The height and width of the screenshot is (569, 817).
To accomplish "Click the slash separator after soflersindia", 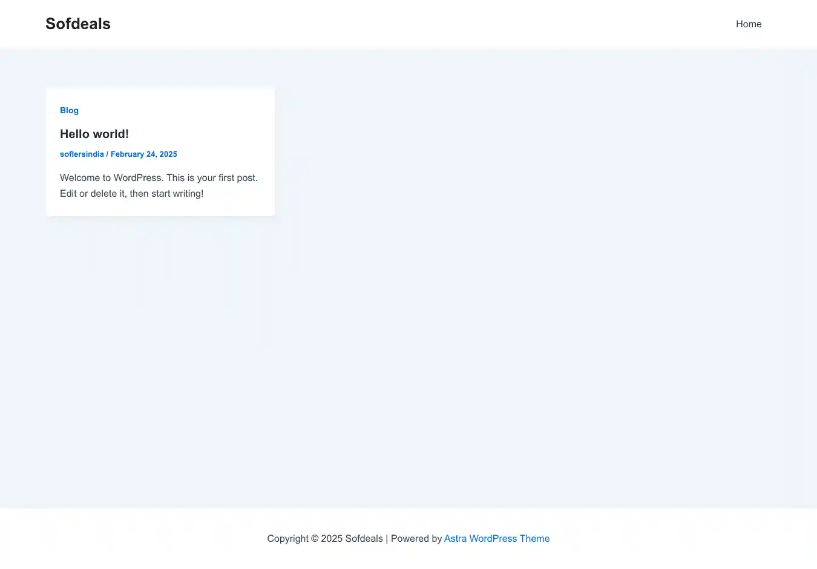I will click(x=107, y=154).
